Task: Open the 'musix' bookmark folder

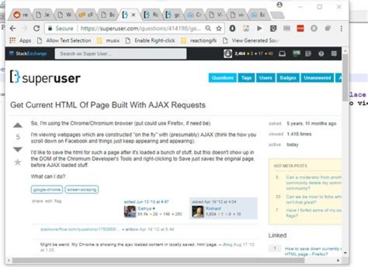Action: pyautogui.click(x=108, y=40)
